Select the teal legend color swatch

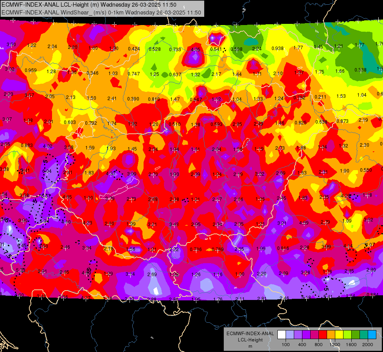[364, 335]
